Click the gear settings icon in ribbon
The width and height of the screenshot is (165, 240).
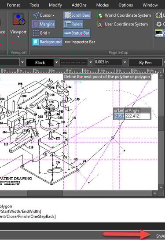pyautogui.click(x=159, y=24)
